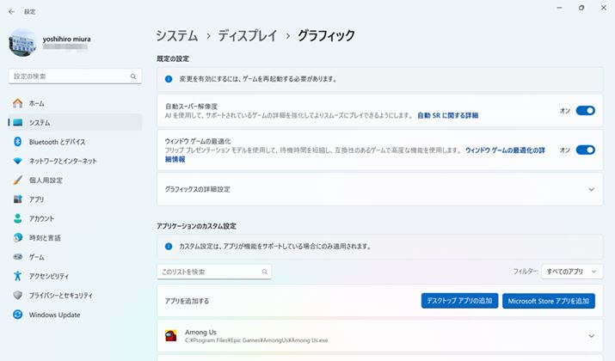Expand グラフィックスの詳細設定 section
Image resolution: width=615 pixels, height=361 pixels.
(590, 189)
